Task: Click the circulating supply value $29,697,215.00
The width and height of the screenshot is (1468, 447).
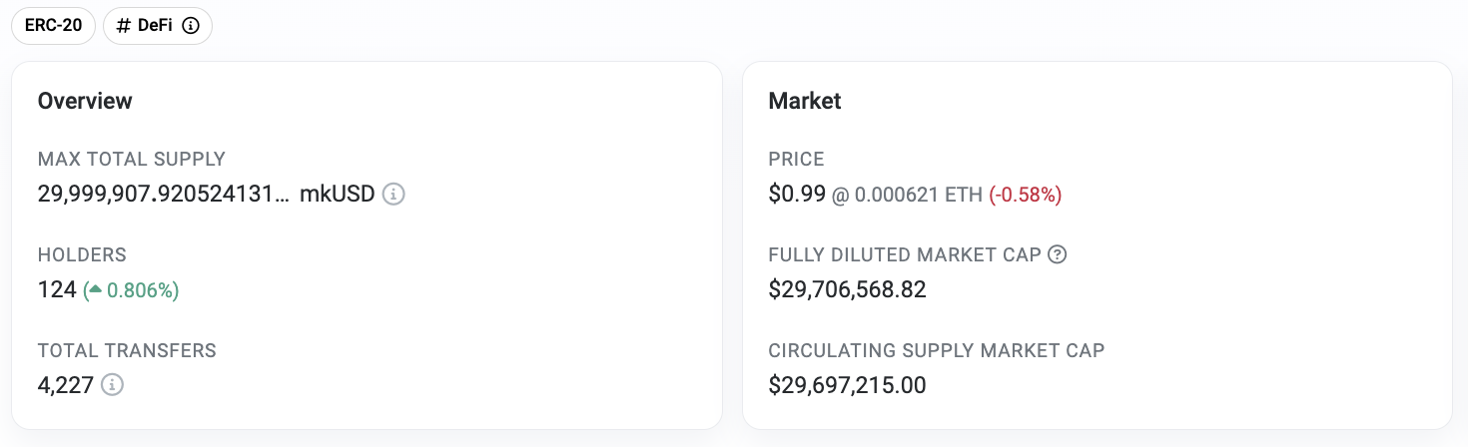Action: click(x=848, y=384)
